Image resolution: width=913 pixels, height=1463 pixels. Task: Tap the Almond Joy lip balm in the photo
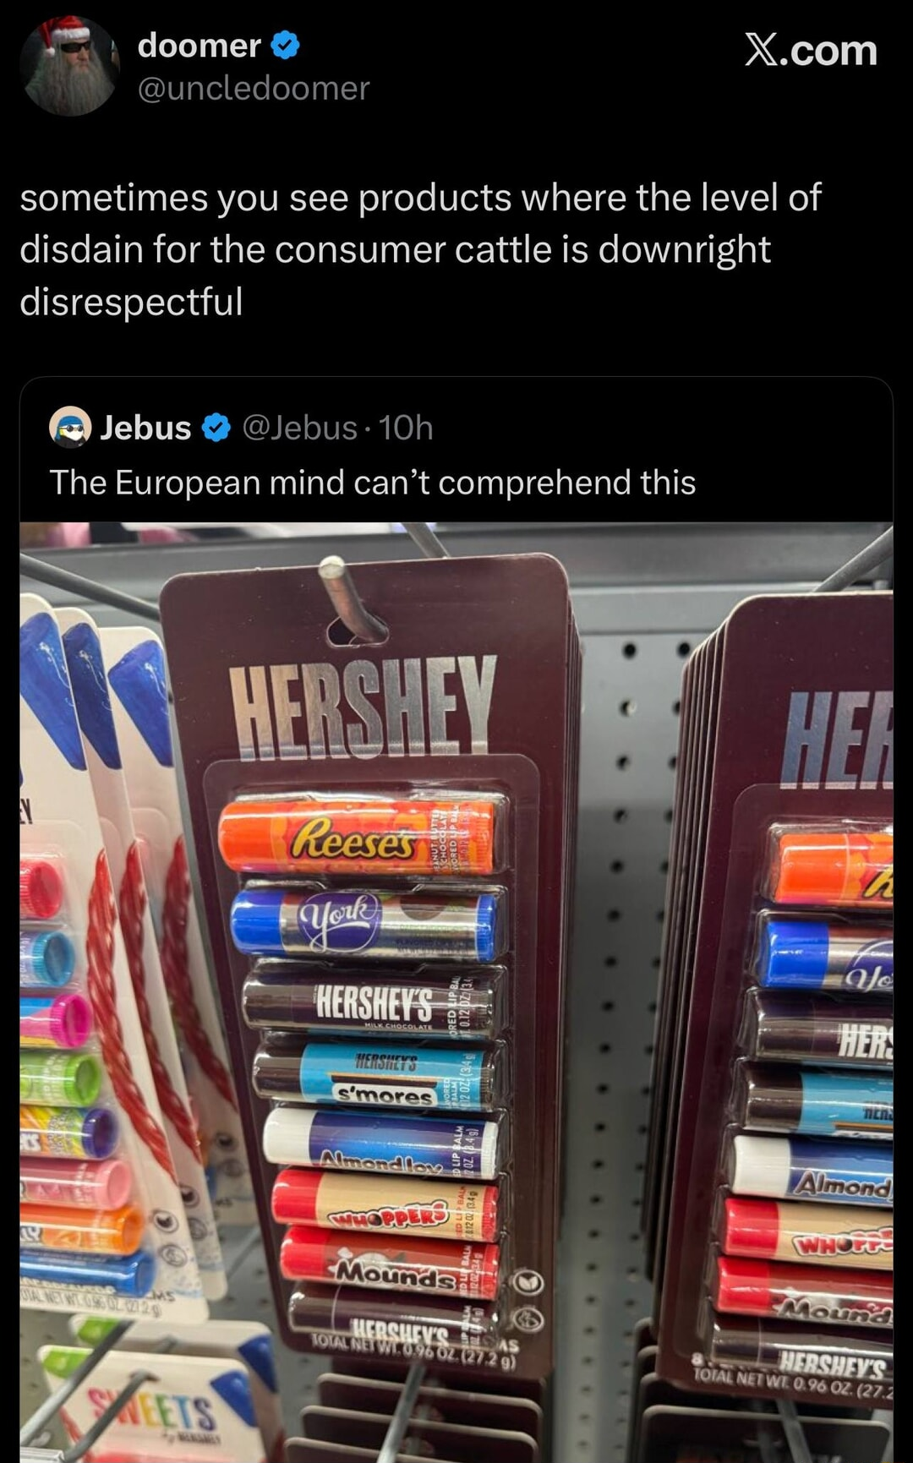[382, 1141]
